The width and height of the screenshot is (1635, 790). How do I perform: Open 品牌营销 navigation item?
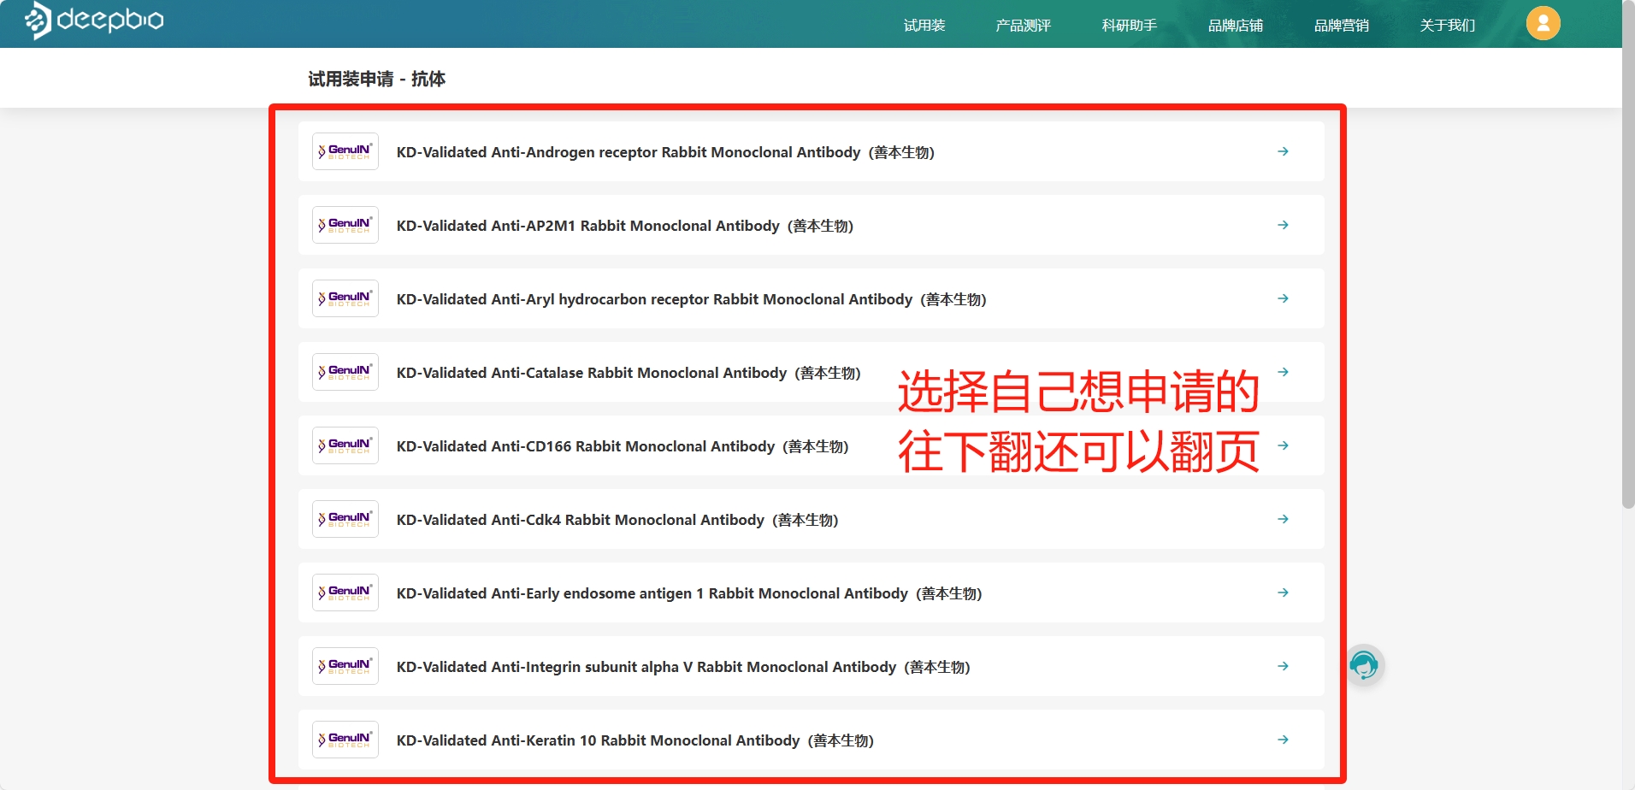pos(1341,26)
